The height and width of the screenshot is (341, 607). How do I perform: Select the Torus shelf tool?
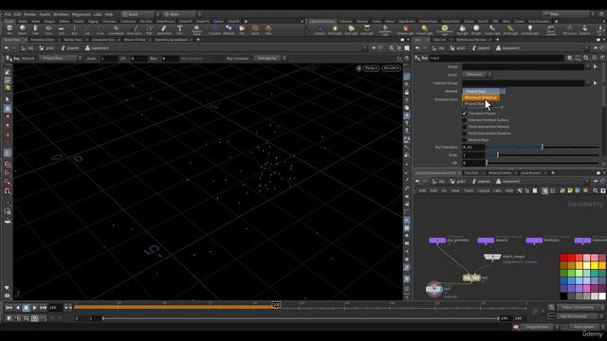tap(48, 29)
